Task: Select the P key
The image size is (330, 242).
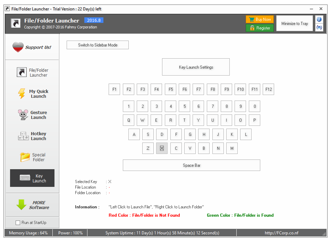Action: point(254,120)
